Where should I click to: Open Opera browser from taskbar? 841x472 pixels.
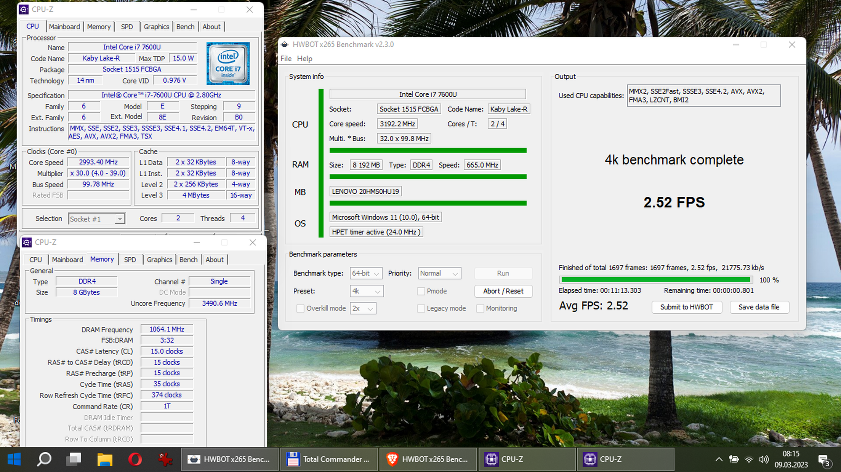pos(135,459)
